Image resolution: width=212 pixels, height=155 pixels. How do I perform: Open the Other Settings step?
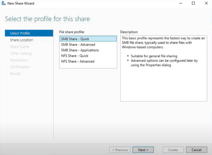click(21, 54)
